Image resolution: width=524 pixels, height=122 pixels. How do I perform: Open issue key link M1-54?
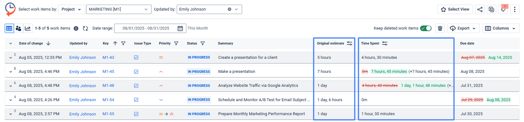point(108,100)
